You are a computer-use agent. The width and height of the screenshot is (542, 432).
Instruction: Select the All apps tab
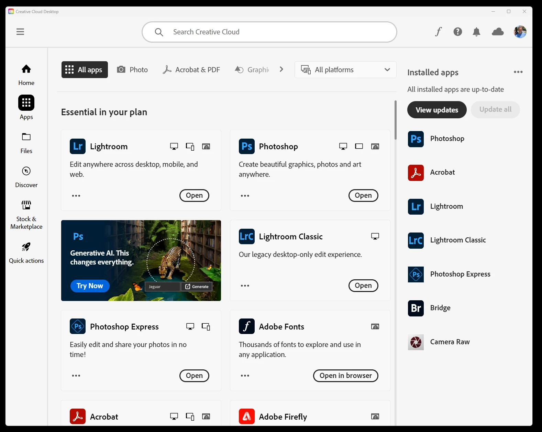pos(85,69)
